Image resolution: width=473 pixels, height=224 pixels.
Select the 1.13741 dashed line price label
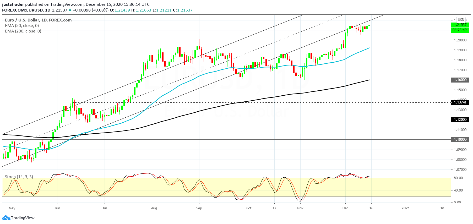click(460, 102)
